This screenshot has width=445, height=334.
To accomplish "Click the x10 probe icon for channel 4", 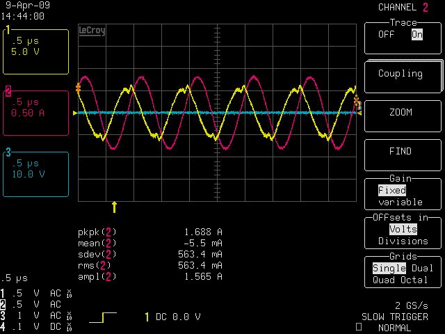I will [69, 326].
